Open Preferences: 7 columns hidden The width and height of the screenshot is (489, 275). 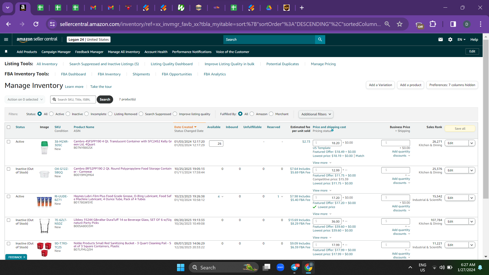tap(452, 85)
